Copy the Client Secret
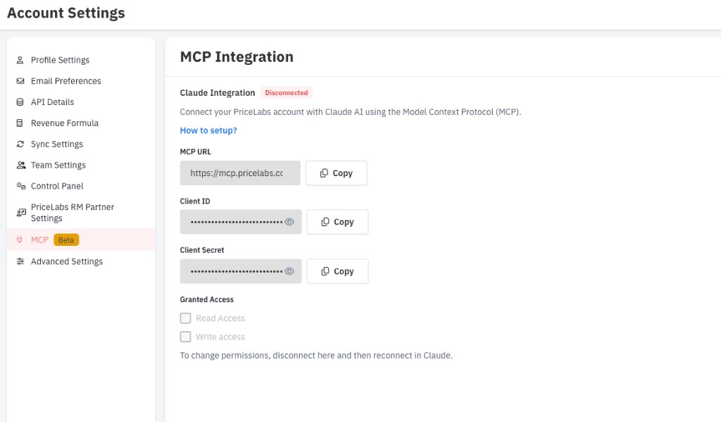 coord(337,271)
